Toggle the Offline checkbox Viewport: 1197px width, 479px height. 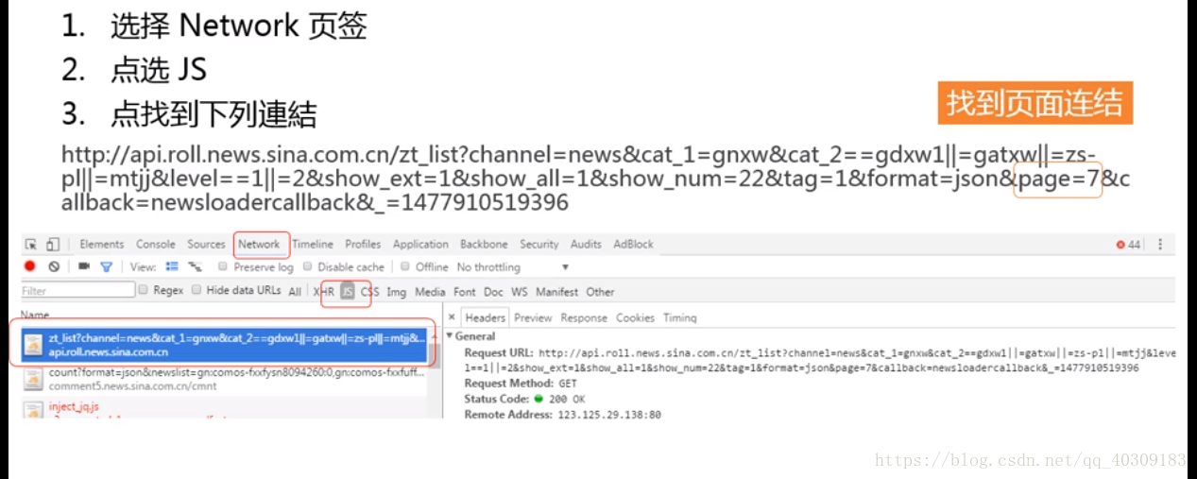click(406, 266)
